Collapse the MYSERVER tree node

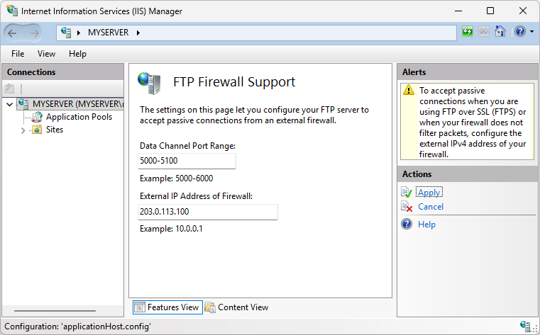[x=9, y=104]
